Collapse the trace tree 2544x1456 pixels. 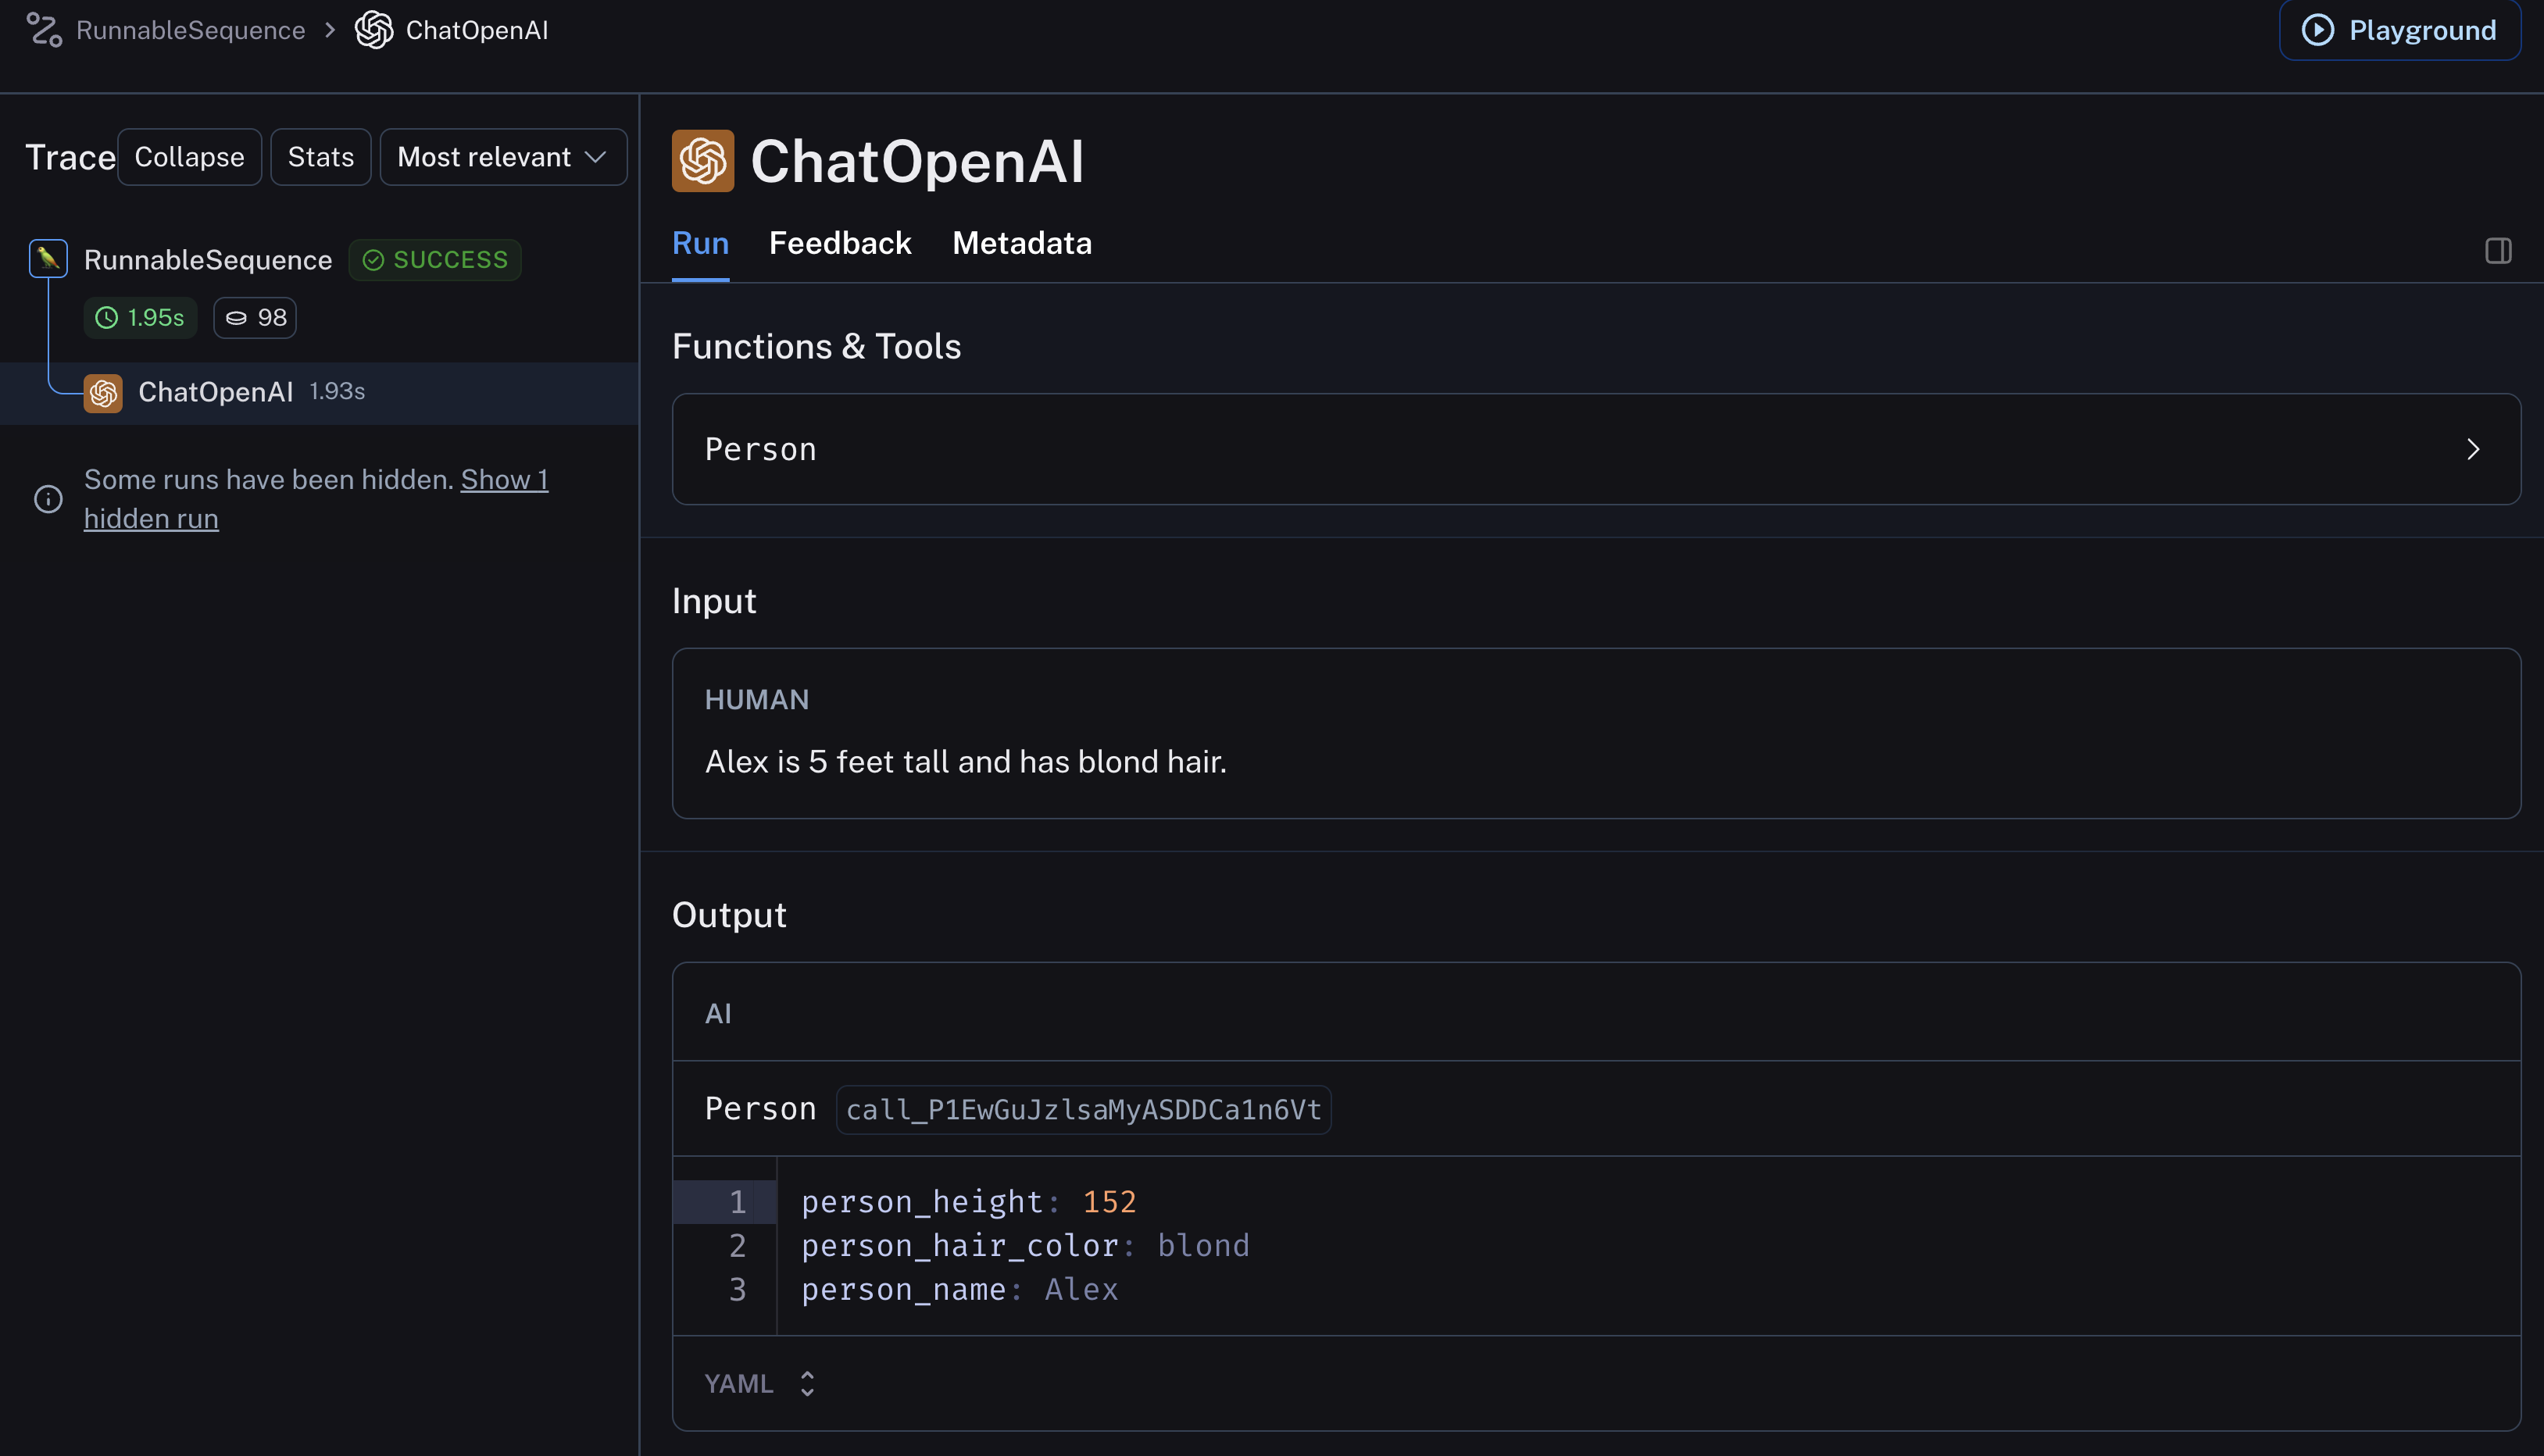tap(189, 157)
